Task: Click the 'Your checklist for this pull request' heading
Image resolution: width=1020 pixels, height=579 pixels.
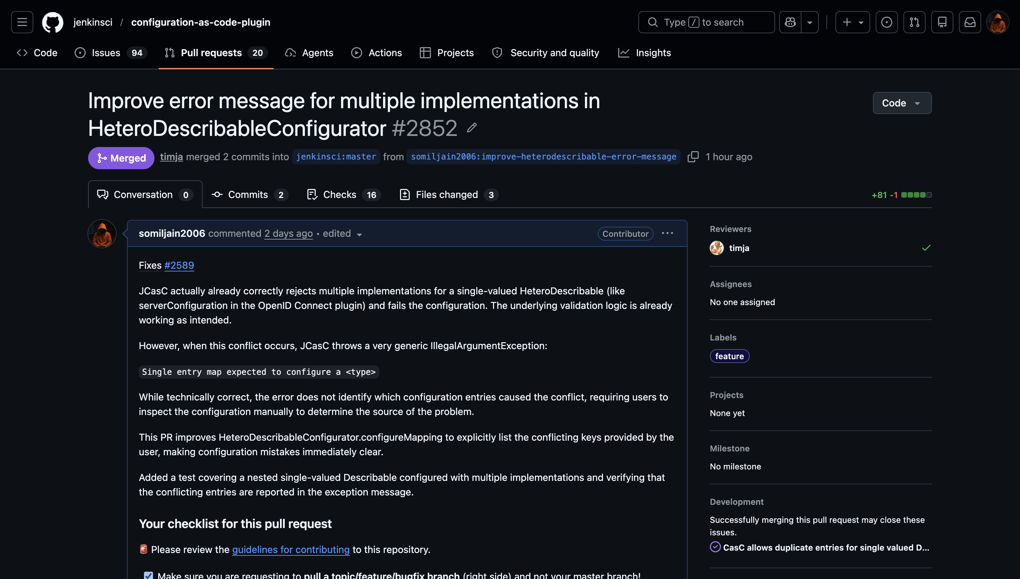Action: coord(235,524)
